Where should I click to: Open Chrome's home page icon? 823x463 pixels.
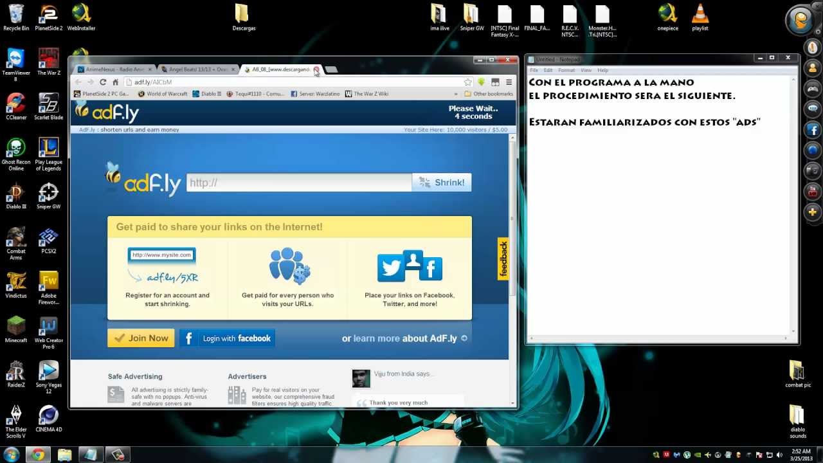click(116, 82)
